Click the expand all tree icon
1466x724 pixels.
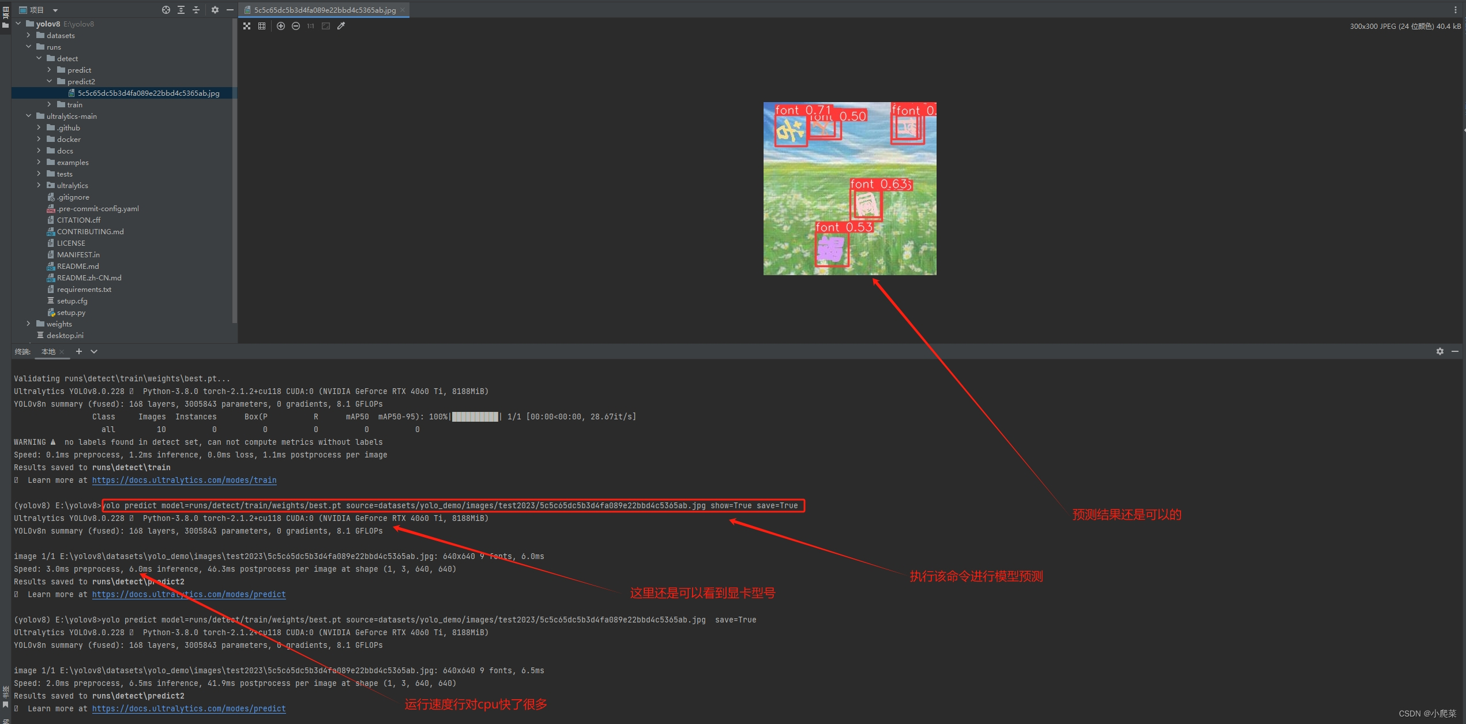(x=181, y=10)
